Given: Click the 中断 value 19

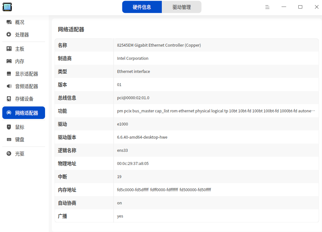Looking at the screenshot, I should point(119,176).
